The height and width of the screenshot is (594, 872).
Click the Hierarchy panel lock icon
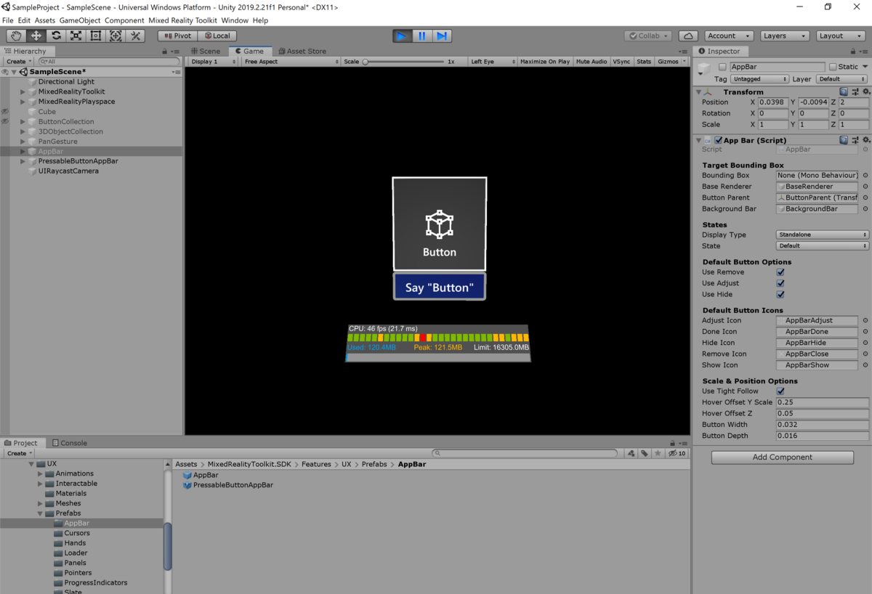coord(166,51)
